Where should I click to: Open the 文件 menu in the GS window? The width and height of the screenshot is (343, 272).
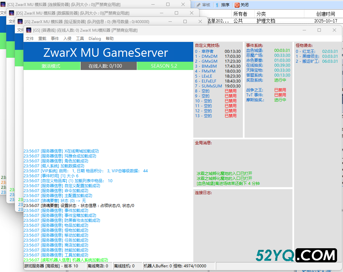coord(29,39)
